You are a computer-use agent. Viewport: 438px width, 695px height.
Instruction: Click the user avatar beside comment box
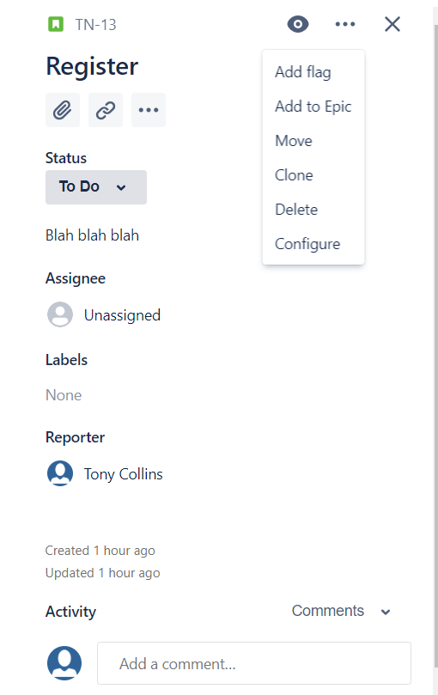(64, 663)
